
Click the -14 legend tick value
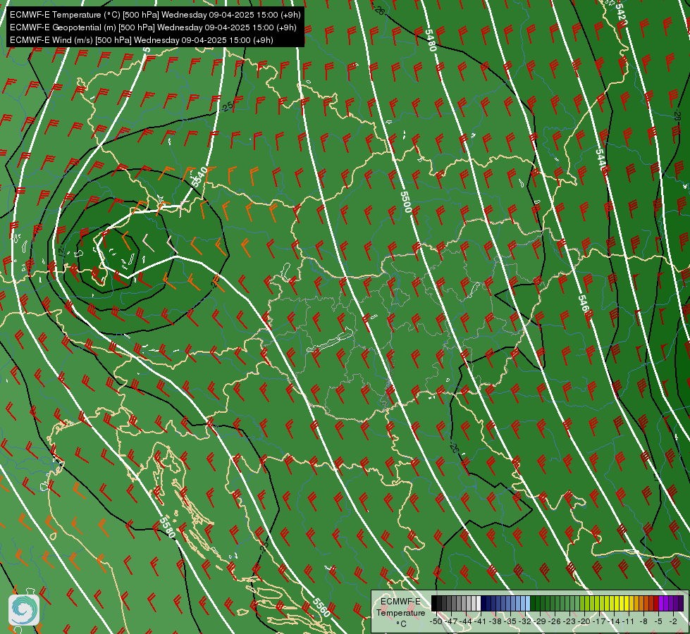(x=614, y=621)
